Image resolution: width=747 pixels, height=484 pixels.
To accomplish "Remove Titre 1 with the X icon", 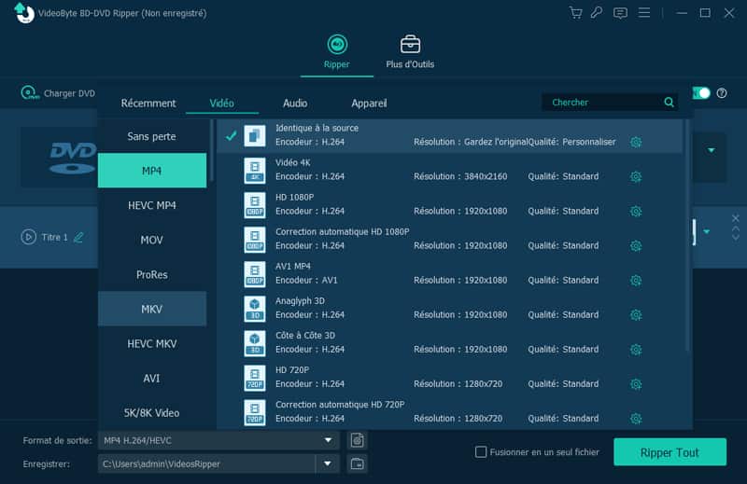I will point(735,218).
